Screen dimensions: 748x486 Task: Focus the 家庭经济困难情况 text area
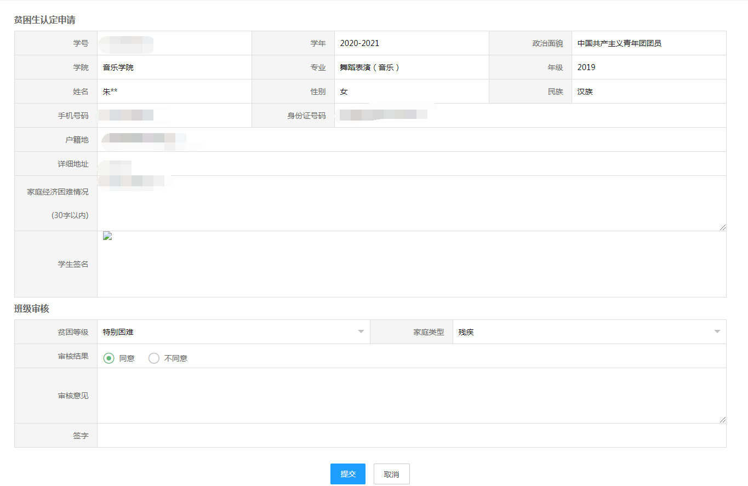[x=412, y=203]
